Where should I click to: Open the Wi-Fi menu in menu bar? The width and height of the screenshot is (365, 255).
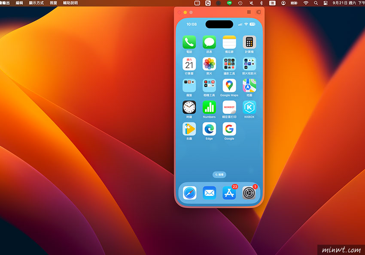point(306,3)
